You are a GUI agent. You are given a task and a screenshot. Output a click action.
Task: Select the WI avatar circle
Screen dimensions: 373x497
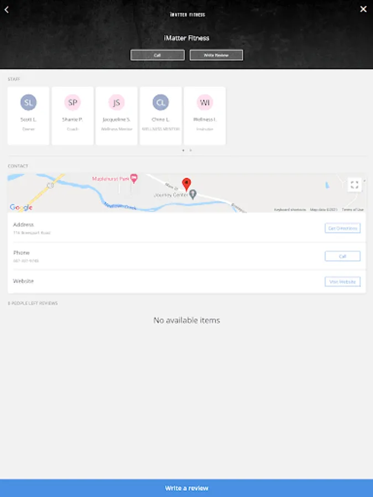205,102
